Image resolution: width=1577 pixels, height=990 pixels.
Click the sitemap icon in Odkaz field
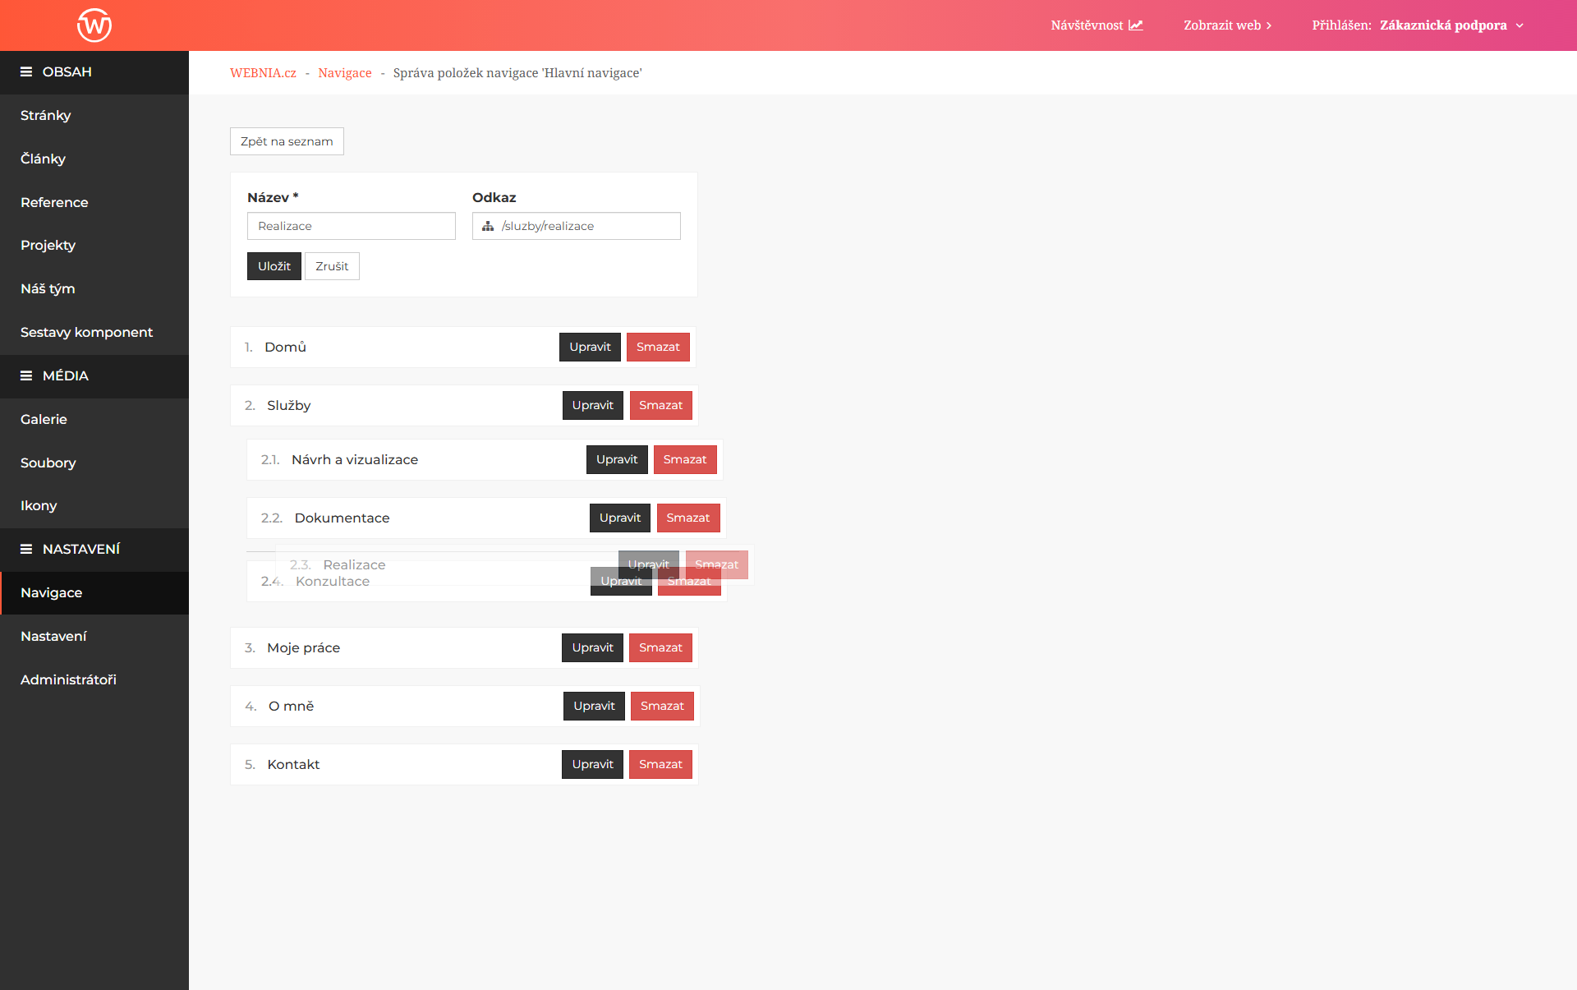(x=488, y=226)
